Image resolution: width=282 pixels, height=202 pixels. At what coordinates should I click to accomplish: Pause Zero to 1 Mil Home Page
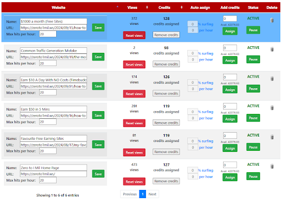click(x=253, y=176)
